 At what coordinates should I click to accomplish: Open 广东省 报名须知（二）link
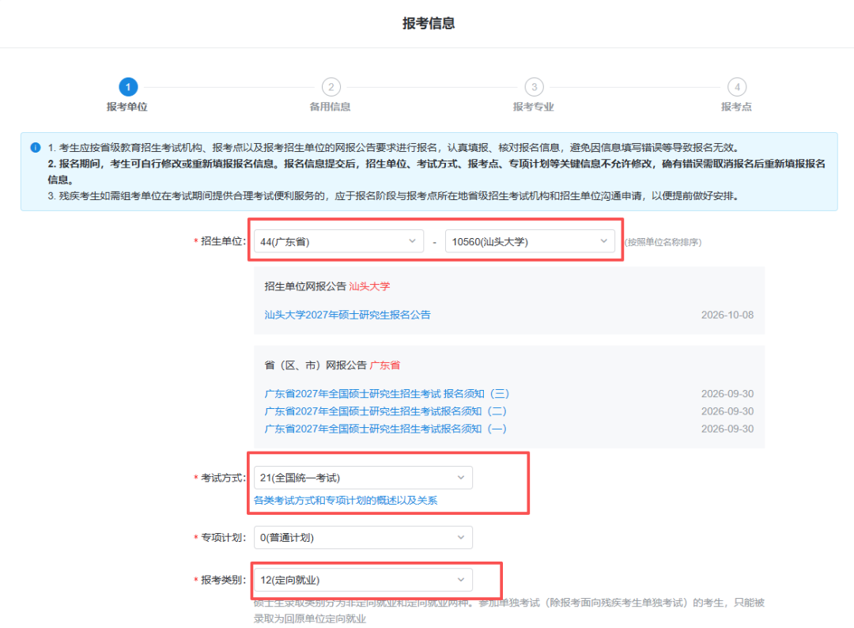click(x=386, y=411)
